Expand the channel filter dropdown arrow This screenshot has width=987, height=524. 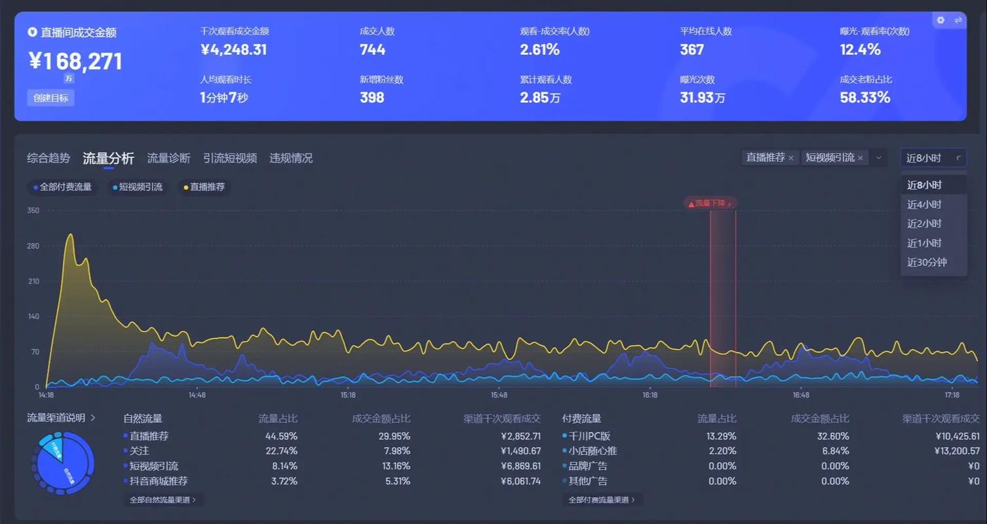[879, 158]
